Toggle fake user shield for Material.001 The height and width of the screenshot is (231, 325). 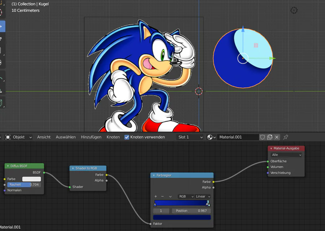point(263,137)
